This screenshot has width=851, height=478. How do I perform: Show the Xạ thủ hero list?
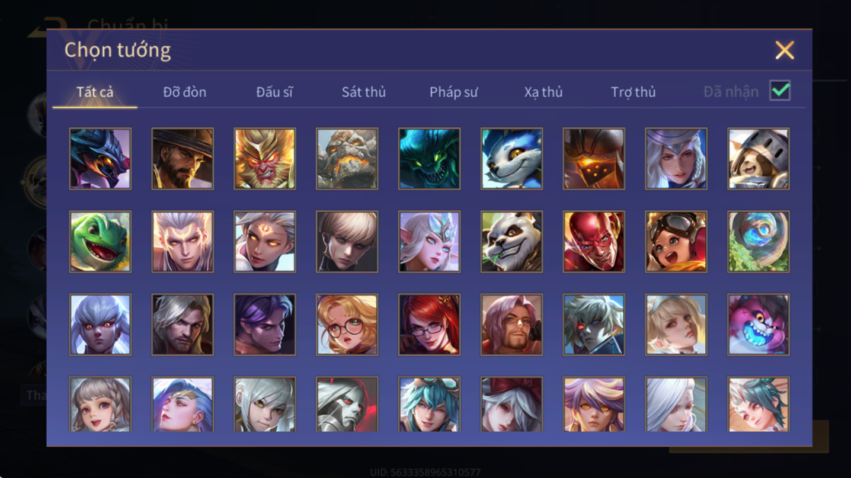(x=543, y=92)
